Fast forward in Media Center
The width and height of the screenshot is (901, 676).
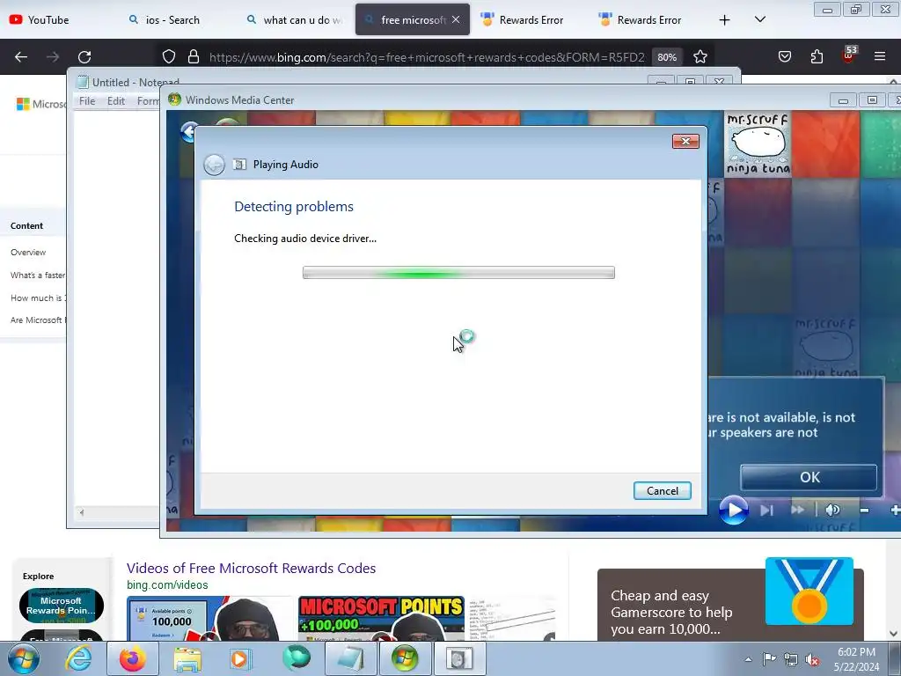click(x=797, y=510)
